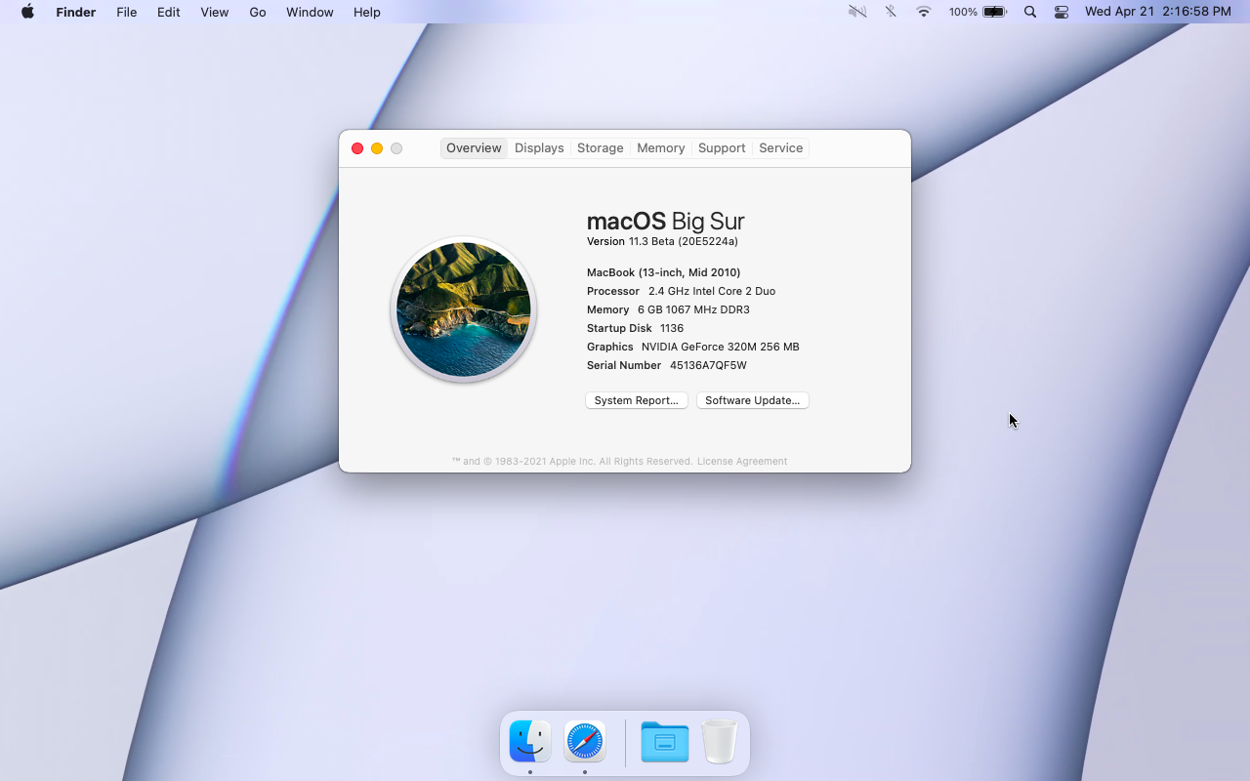Launch Finder from the Dock

pyautogui.click(x=530, y=742)
